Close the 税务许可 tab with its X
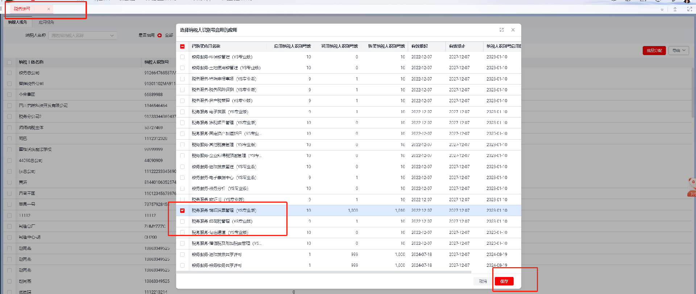This screenshot has height=294, width=696. pyautogui.click(x=49, y=9)
